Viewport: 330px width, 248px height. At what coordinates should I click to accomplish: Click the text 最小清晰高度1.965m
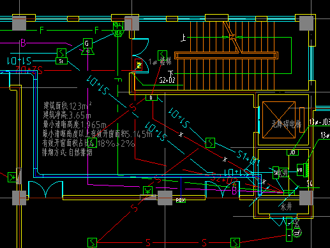tap(75, 124)
